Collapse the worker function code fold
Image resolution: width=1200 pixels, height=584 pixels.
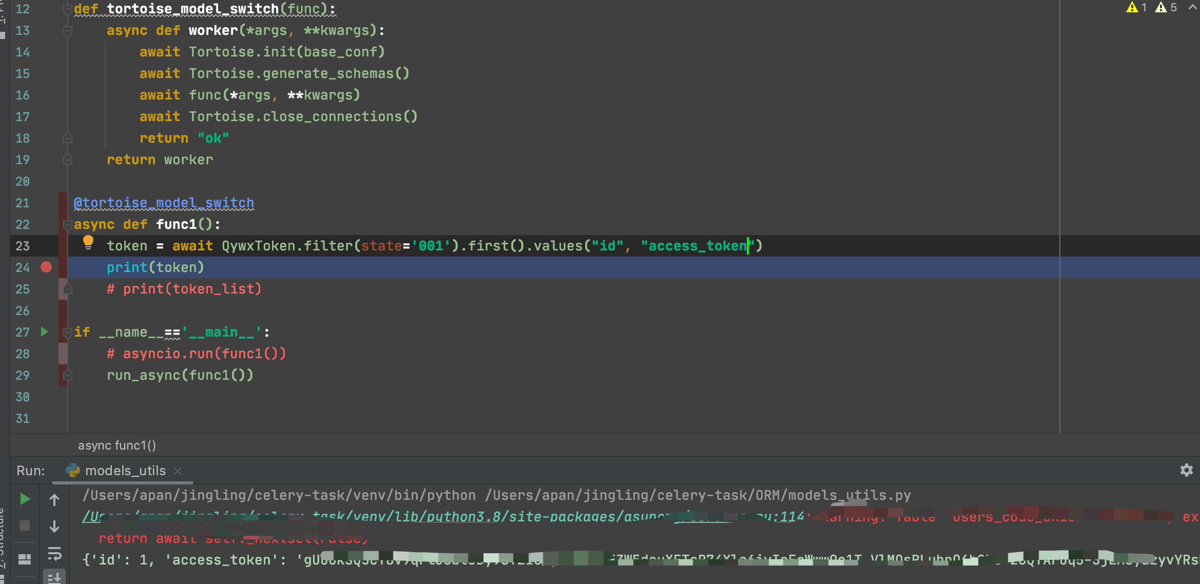click(67, 31)
